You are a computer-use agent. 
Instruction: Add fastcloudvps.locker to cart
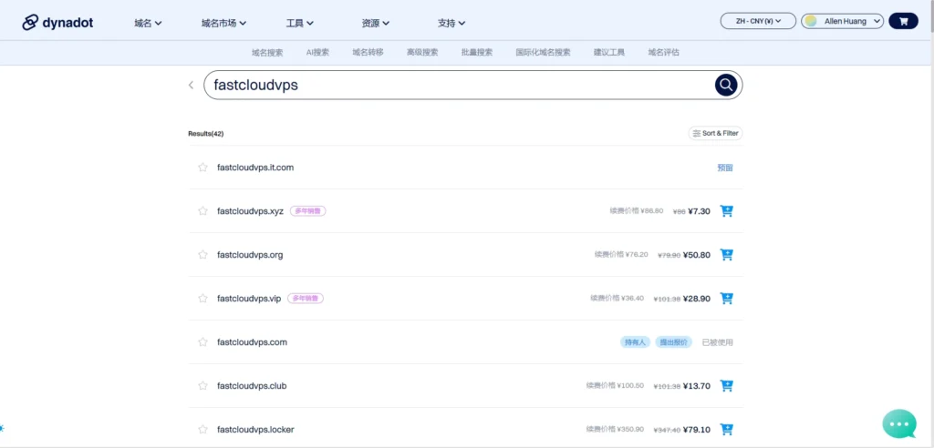[726, 429]
